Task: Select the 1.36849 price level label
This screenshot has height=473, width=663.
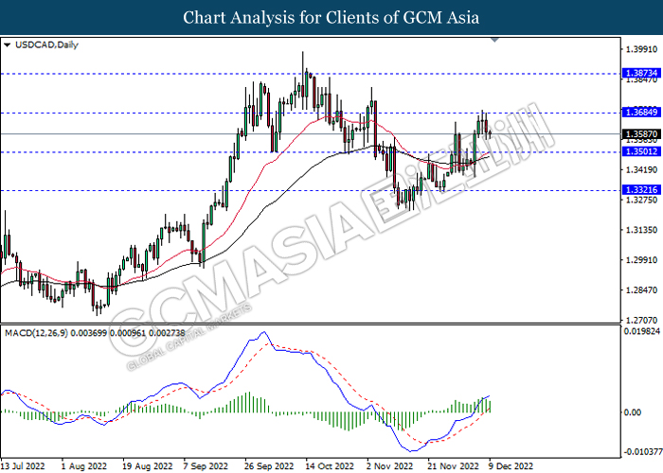Action: tap(641, 112)
